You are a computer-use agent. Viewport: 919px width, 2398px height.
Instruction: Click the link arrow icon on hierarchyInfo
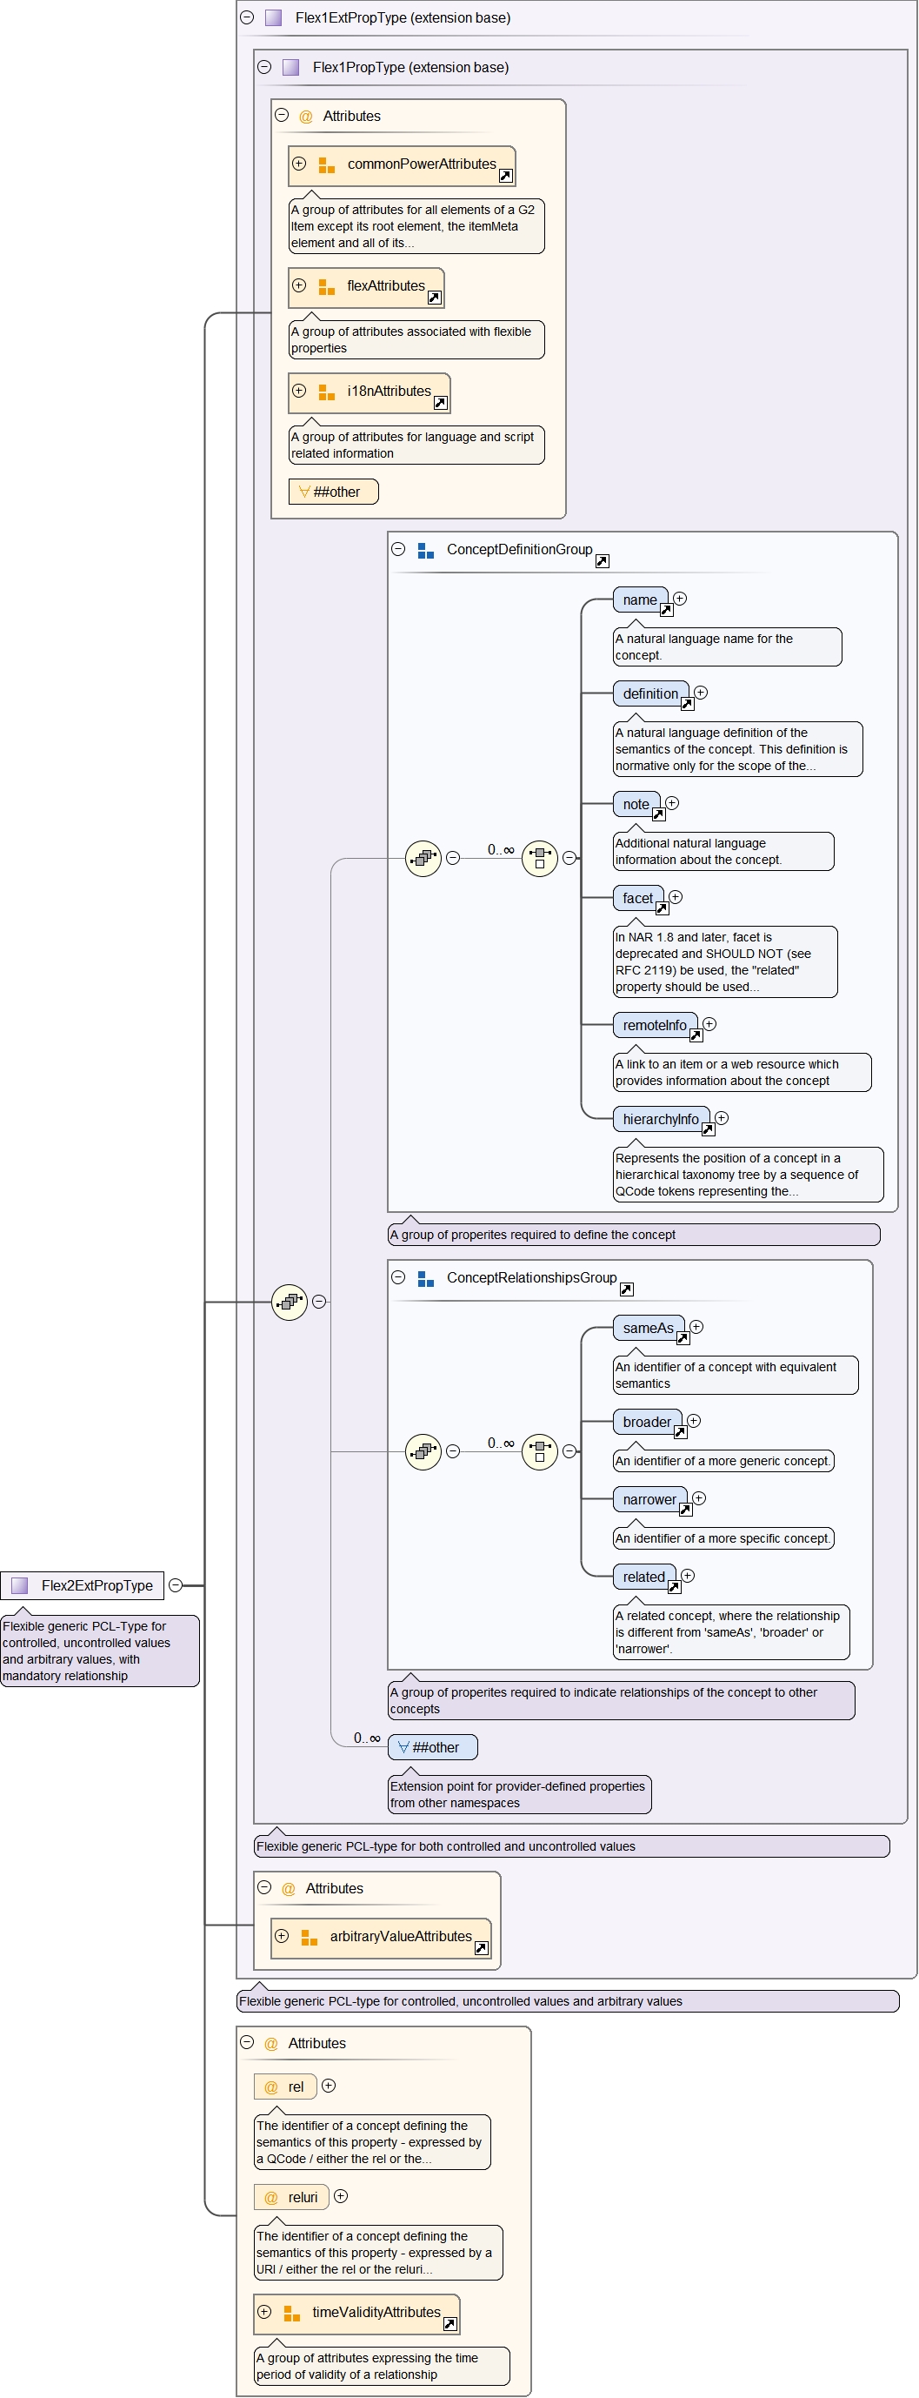pos(708,1130)
